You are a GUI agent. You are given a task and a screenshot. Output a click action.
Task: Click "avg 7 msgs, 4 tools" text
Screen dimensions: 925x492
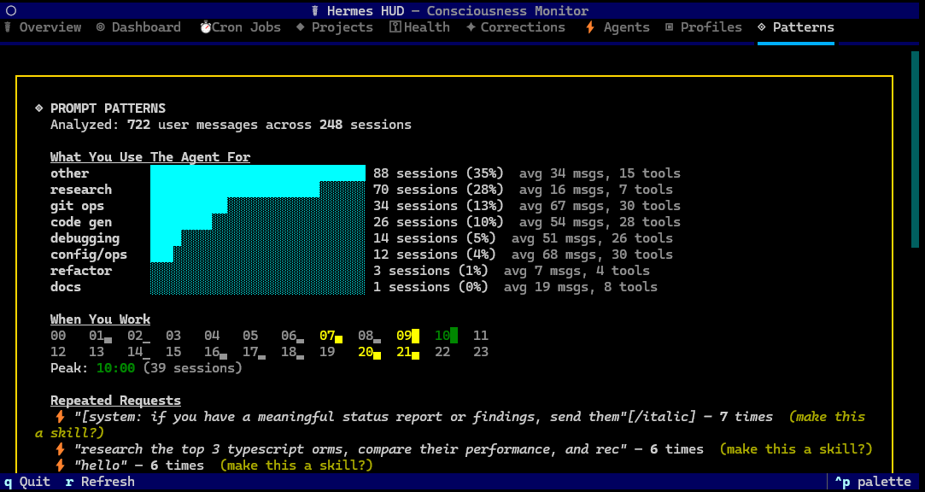577,271
